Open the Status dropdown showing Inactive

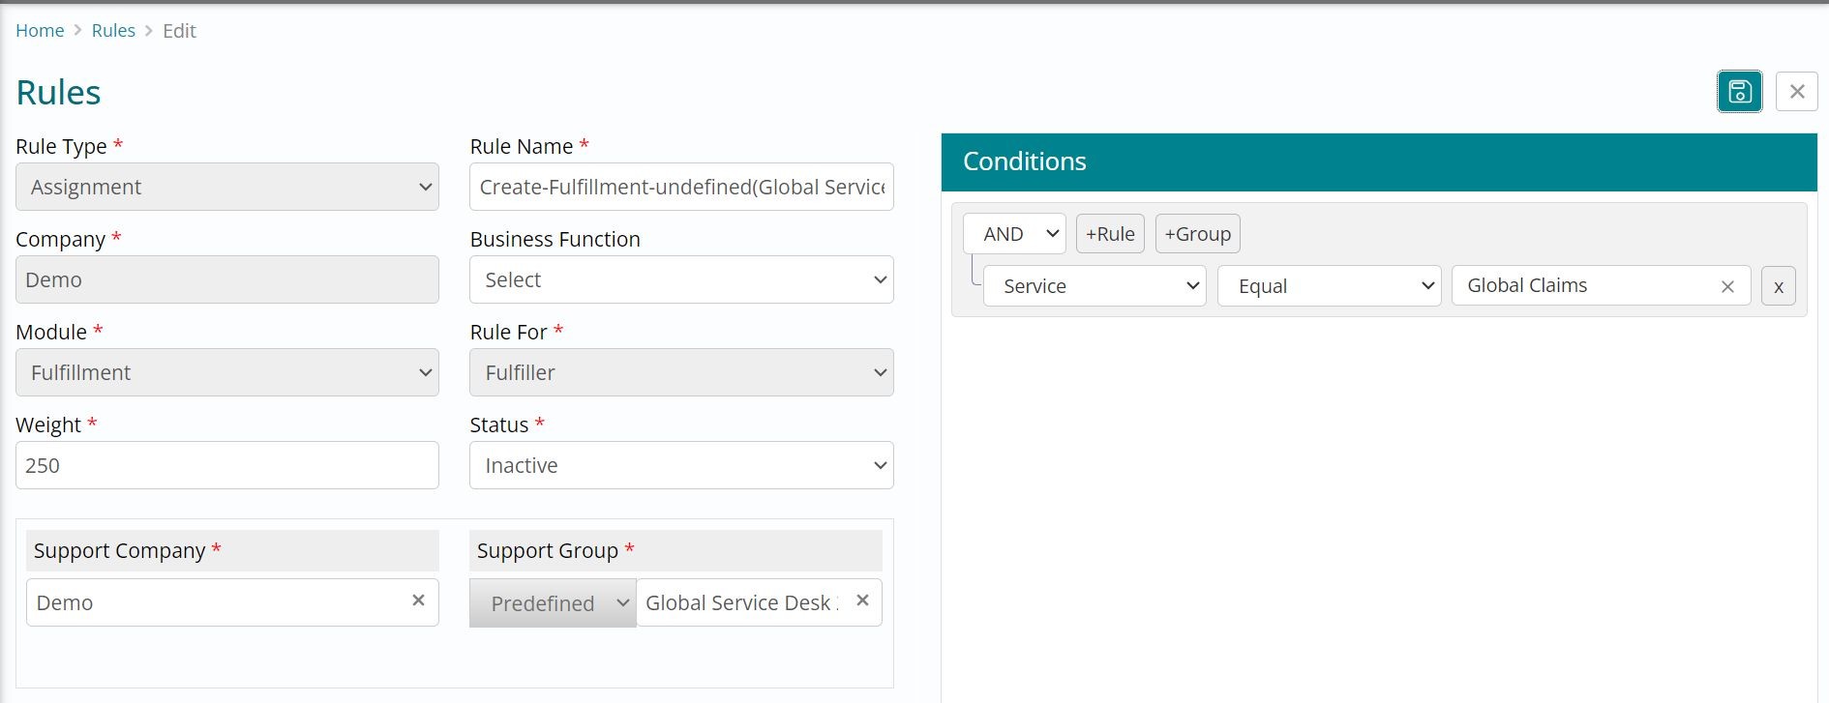coord(680,465)
